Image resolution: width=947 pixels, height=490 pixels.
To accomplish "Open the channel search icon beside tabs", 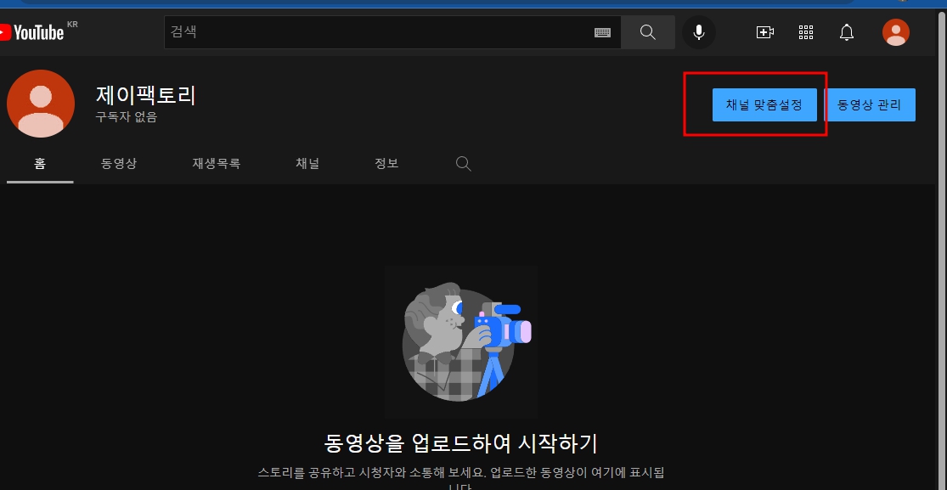I will (x=463, y=163).
